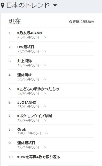Click the clock icon beside 更新
102x166 pixels.
click(x=70, y=22)
